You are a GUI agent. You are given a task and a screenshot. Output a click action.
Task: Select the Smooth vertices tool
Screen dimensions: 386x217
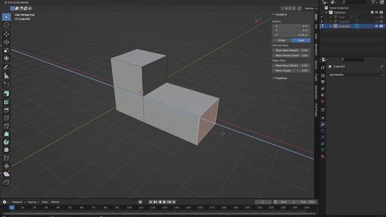[x=7, y=150]
